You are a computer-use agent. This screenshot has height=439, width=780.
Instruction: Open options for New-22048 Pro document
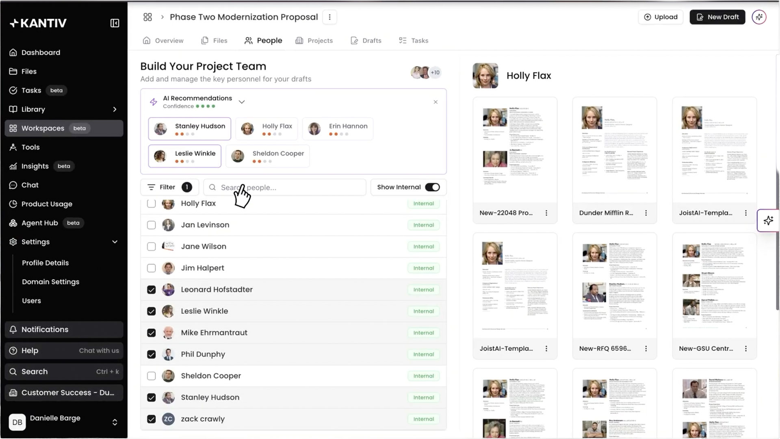[546, 213]
